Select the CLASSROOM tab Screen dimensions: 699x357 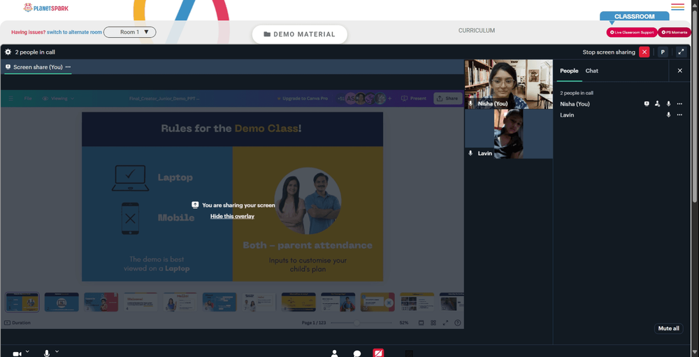coord(635,17)
